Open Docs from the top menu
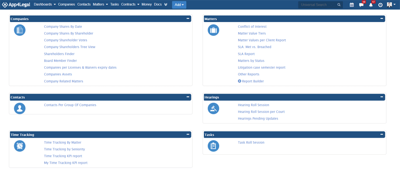Image resolution: width=400 pixels, height=180 pixels. (x=158, y=4)
